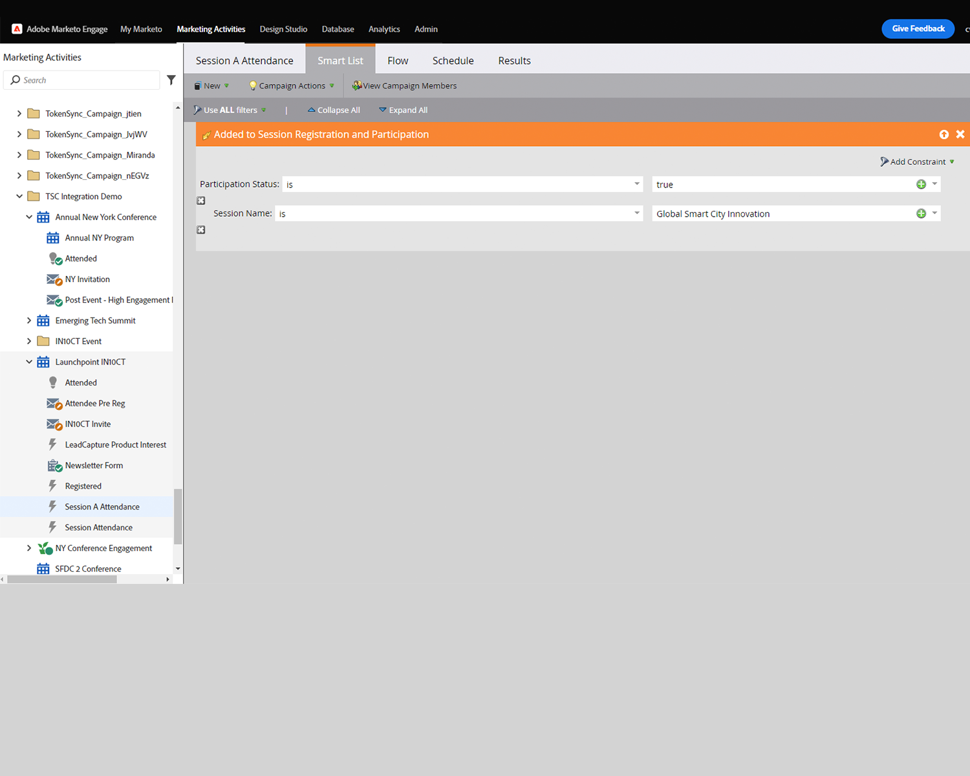The height and width of the screenshot is (776, 970).
Task: Click View Campaign Members
Action: click(404, 86)
